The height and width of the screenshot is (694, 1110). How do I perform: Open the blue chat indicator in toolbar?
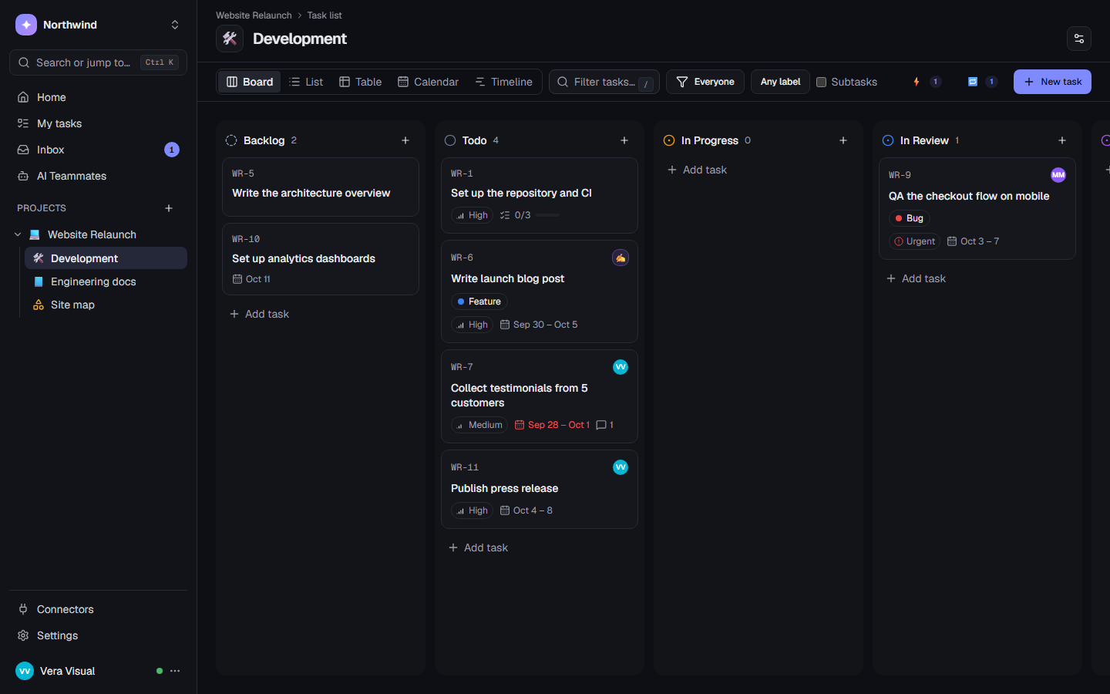pos(982,82)
